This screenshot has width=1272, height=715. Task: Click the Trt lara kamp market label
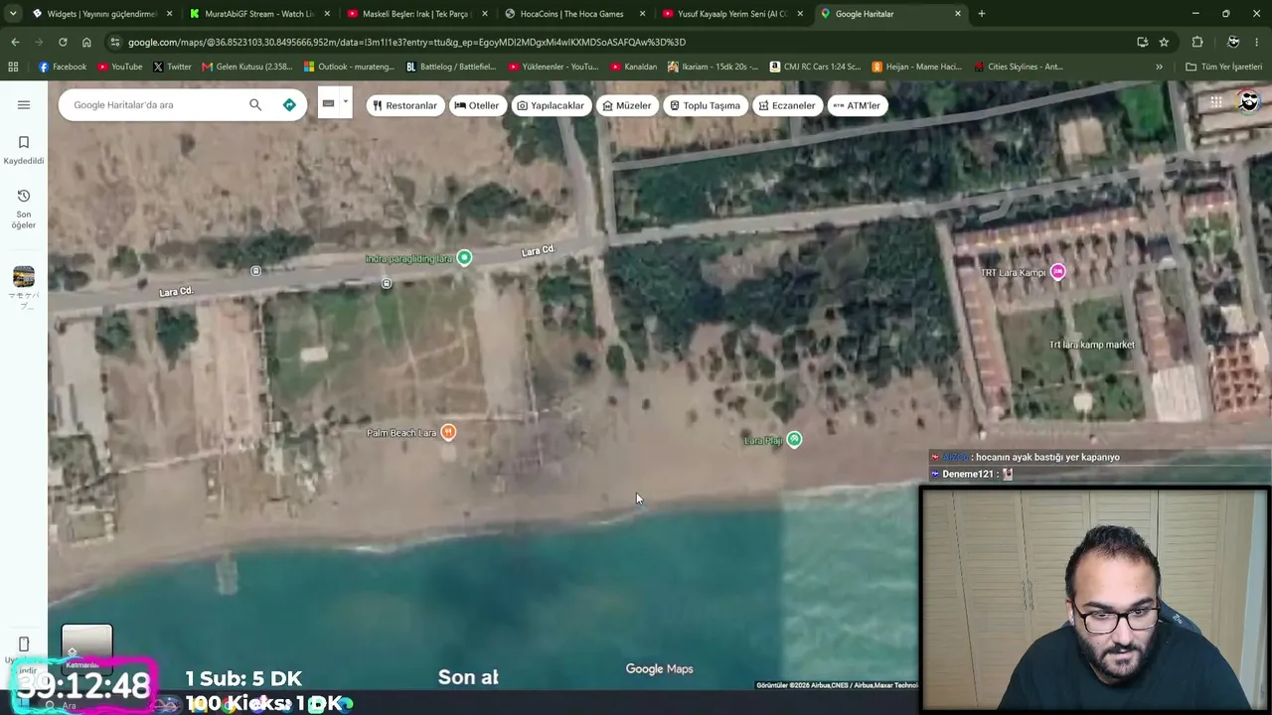coord(1092,345)
